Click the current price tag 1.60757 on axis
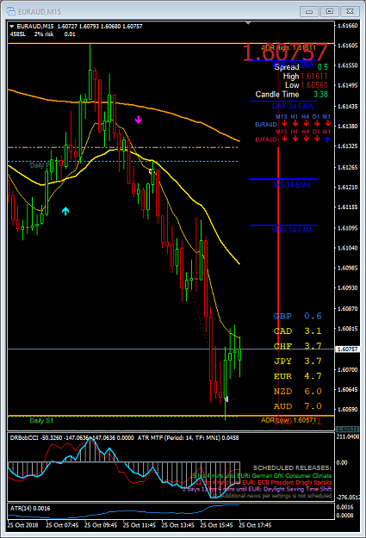Viewport: 366px width, 538px height. 347,349
